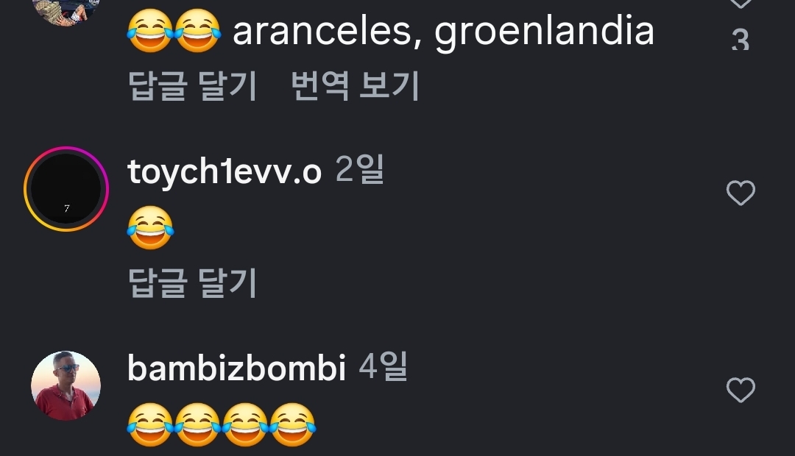Viewport: 795px width, 456px height.
Task: Click the laughing emojis before aranceles text
Action: point(174,31)
